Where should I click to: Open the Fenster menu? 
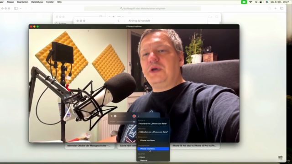coord(50,2)
